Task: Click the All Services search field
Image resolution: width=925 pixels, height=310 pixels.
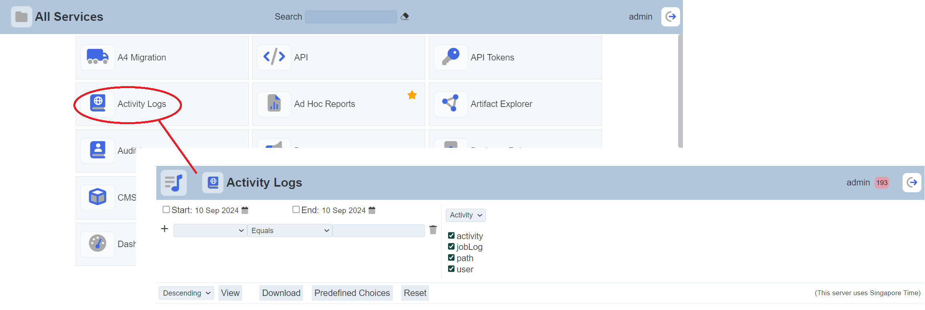Action: coord(351,17)
